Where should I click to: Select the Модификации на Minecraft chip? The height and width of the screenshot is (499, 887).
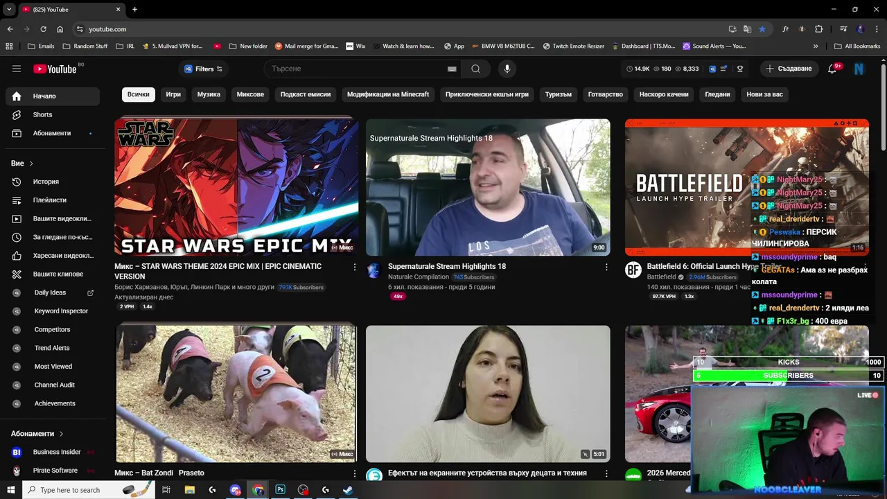coord(388,94)
